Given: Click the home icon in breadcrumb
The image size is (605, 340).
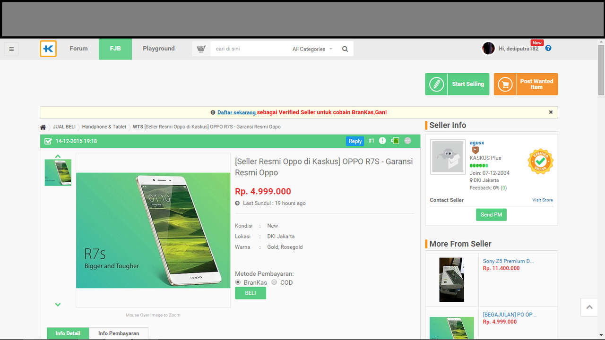Looking at the screenshot, I should pyautogui.click(x=43, y=127).
